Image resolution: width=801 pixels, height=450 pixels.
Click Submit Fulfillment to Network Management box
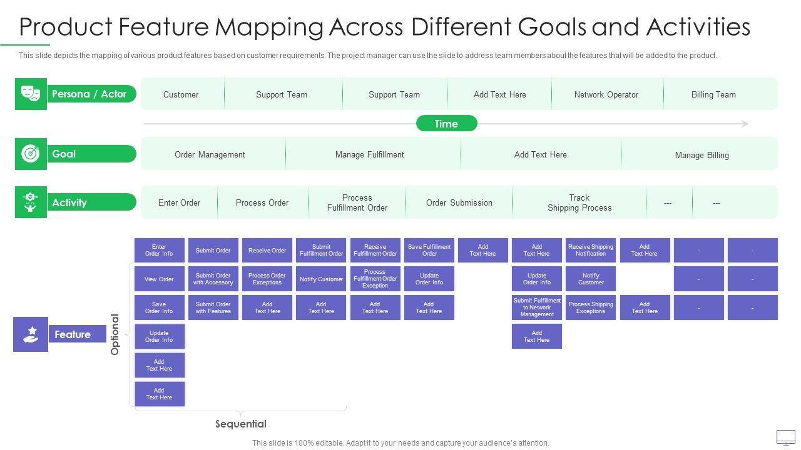pyautogui.click(x=536, y=307)
